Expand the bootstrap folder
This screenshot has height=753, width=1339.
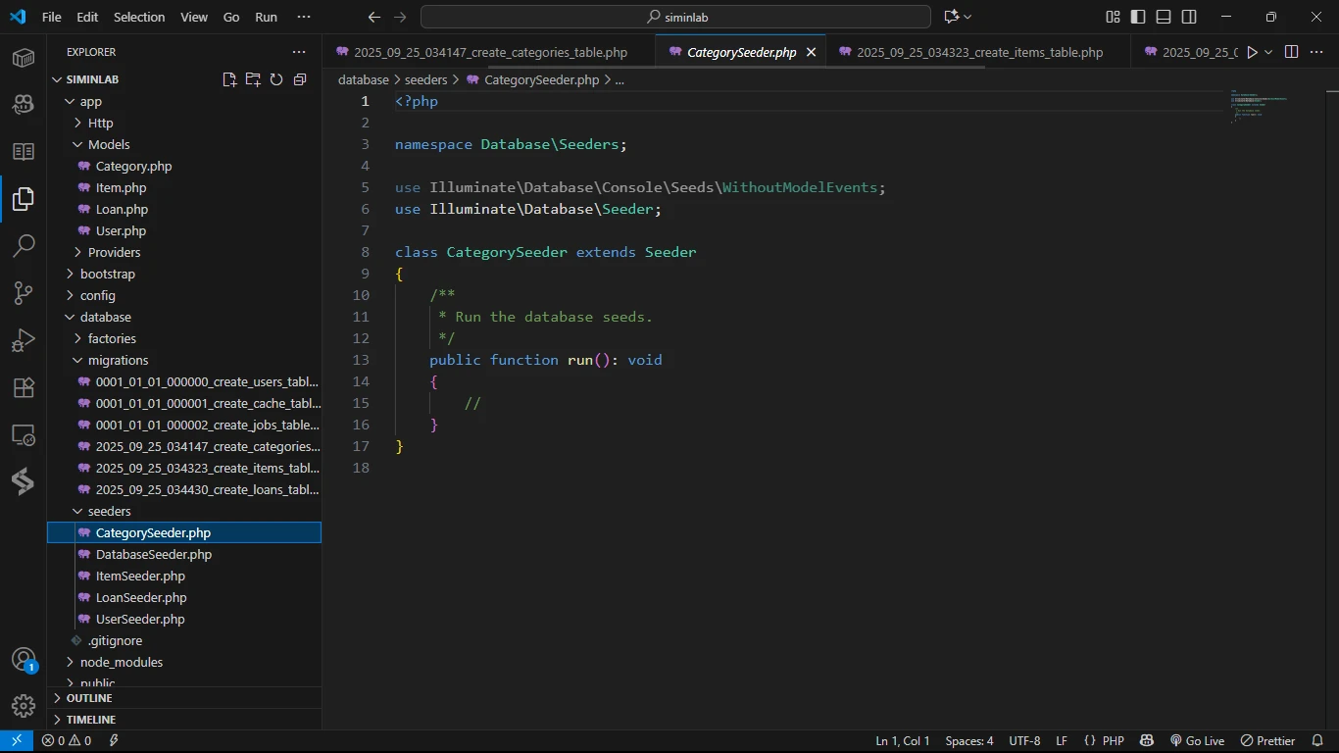pos(107,274)
